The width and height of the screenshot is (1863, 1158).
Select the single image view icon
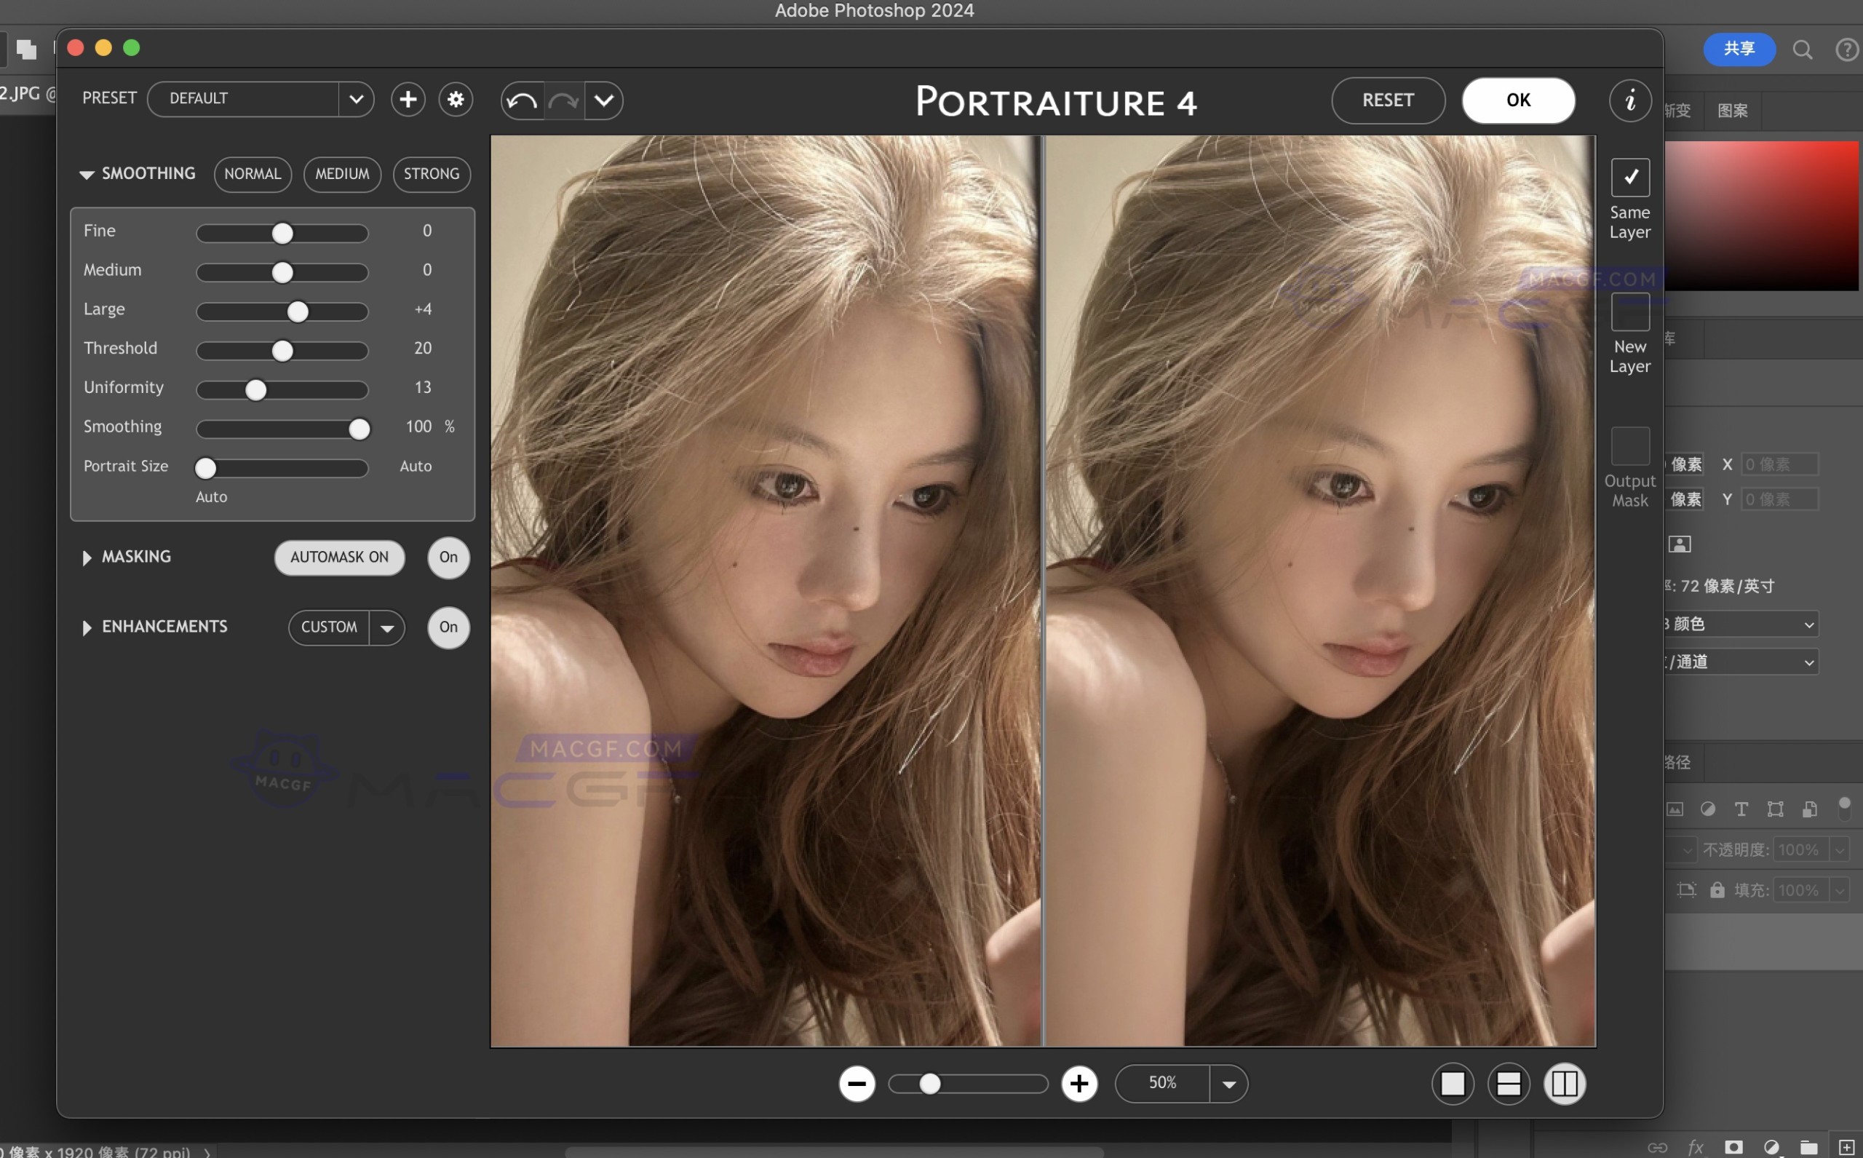[x=1453, y=1084]
